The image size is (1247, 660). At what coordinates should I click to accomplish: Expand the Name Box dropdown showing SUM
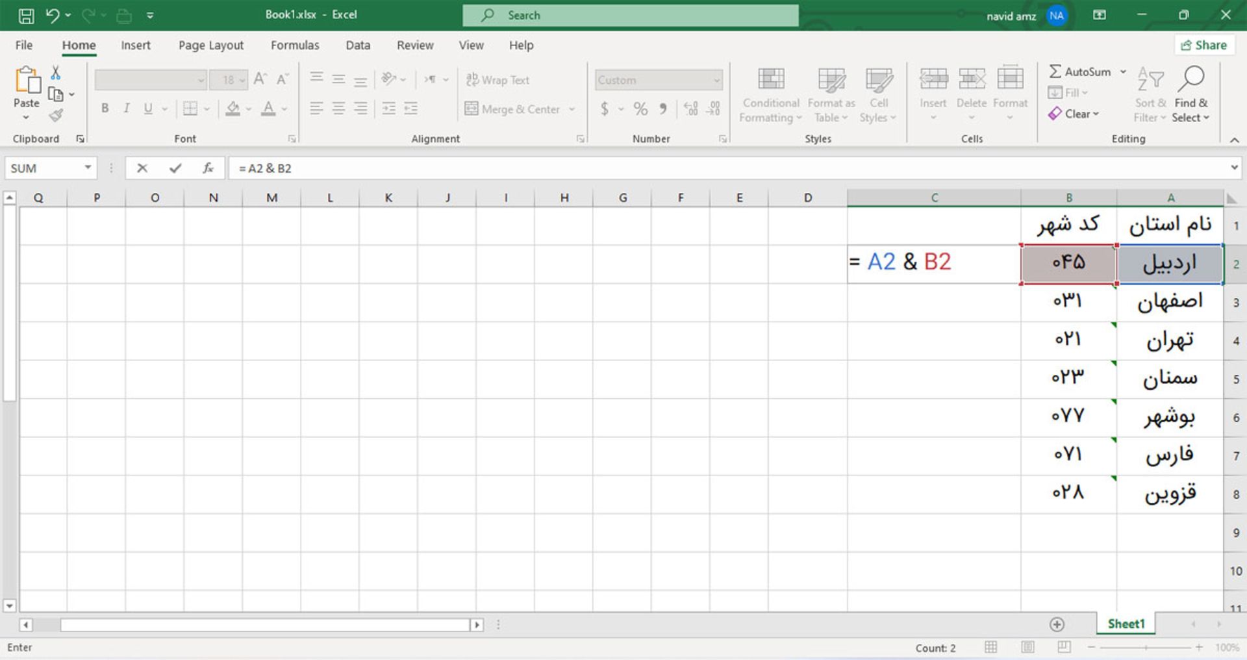tap(88, 168)
